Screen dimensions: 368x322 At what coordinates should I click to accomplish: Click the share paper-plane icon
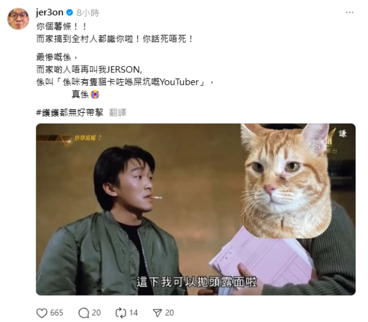point(157,313)
